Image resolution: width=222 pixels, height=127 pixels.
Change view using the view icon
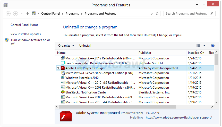pos(198,46)
